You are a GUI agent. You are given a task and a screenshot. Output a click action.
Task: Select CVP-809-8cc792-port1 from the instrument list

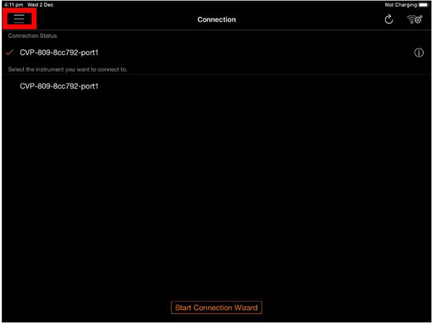(x=59, y=86)
